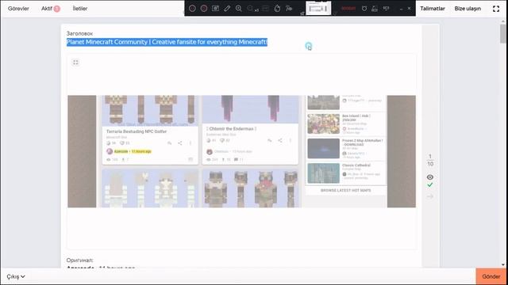Image resolution: width=508 pixels, height=285 pixels.
Task: Select the pencil draw tool in recorder toolbar
Action: click(x=227, y=9)
